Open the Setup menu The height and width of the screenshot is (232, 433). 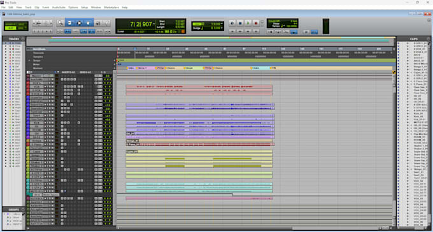(x=85, y=8)
